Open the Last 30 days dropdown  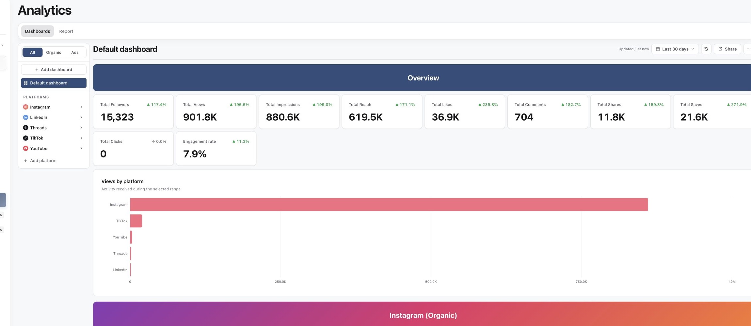[675, 49]
